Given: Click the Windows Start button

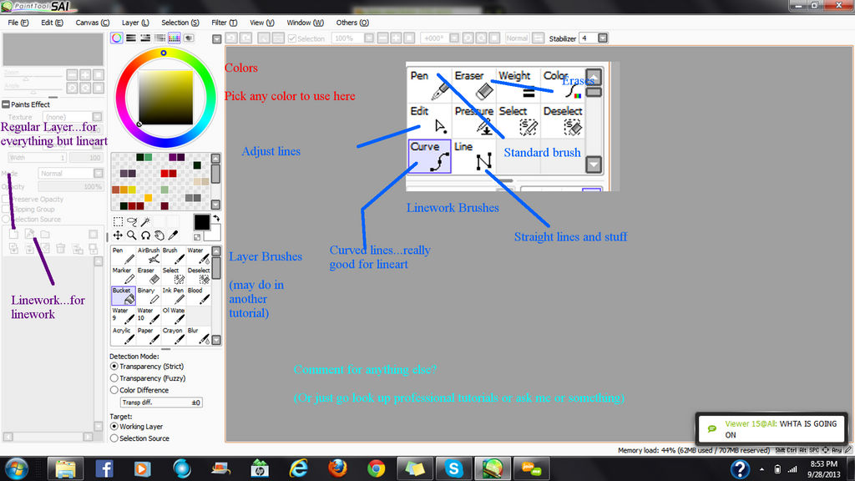Looking at the screenshot, I should pos(17,468).
